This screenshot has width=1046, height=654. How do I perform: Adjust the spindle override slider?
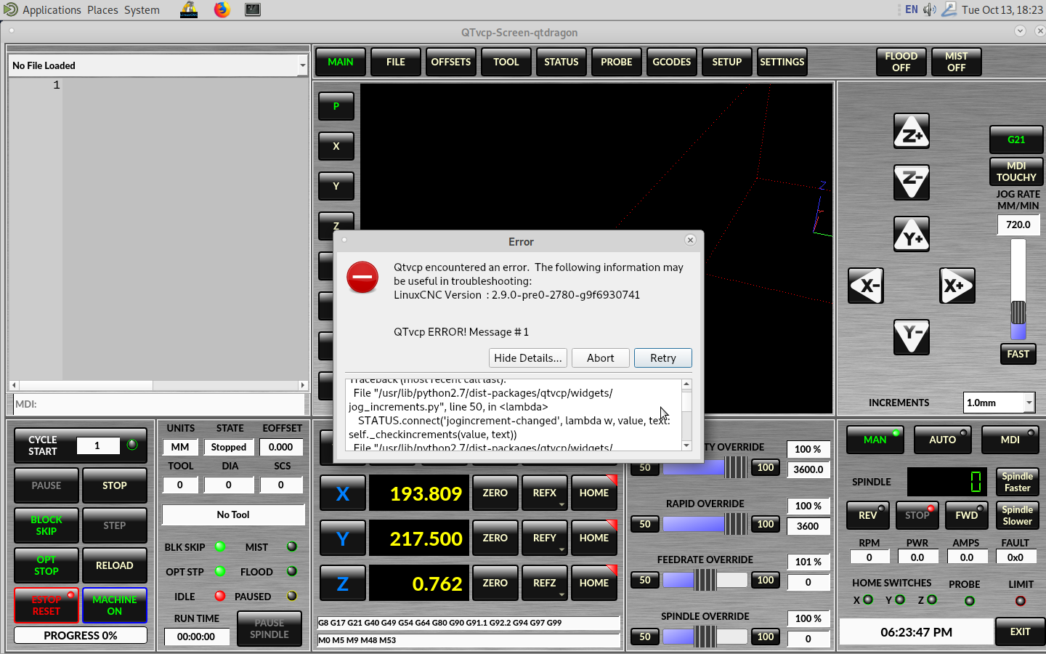click(x=705, y=637)
